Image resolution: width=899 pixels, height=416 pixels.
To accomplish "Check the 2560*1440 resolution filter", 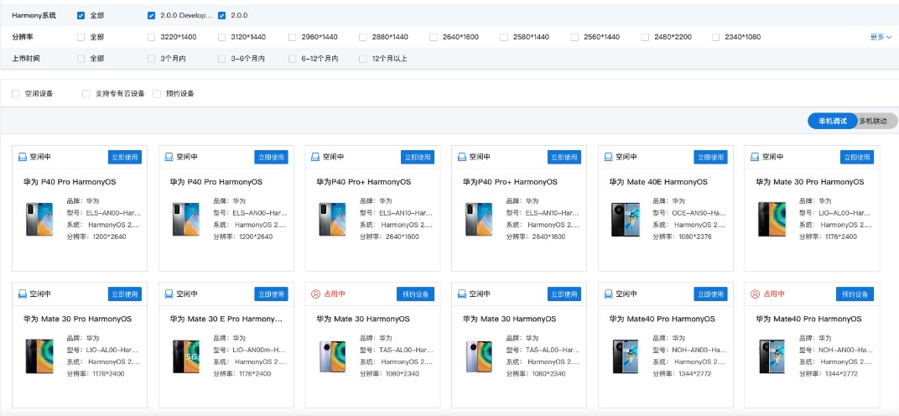I will [574, 37].
